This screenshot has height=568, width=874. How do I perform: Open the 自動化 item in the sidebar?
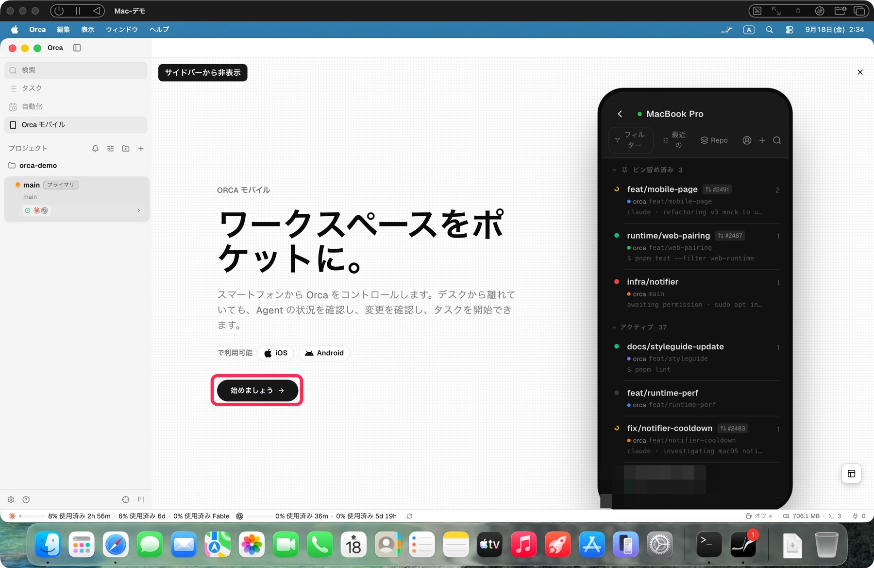[76, 106]
